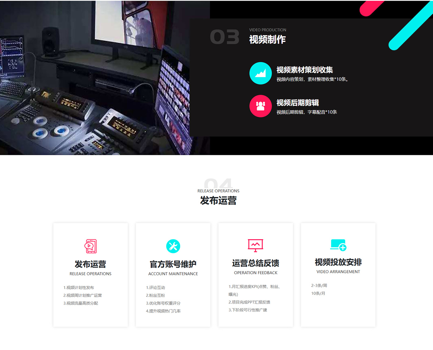Click the cyan wrench tools icon
433x350 pixels.
coord(173,246)
